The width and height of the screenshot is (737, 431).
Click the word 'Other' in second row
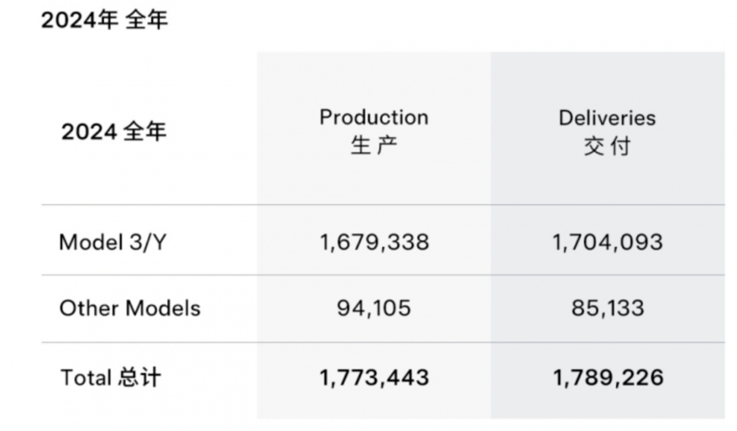pos(90,308)
